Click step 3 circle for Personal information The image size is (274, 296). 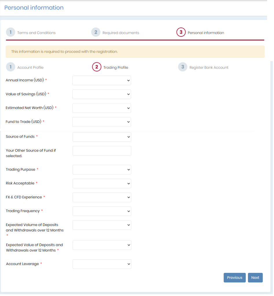point(181,32)
